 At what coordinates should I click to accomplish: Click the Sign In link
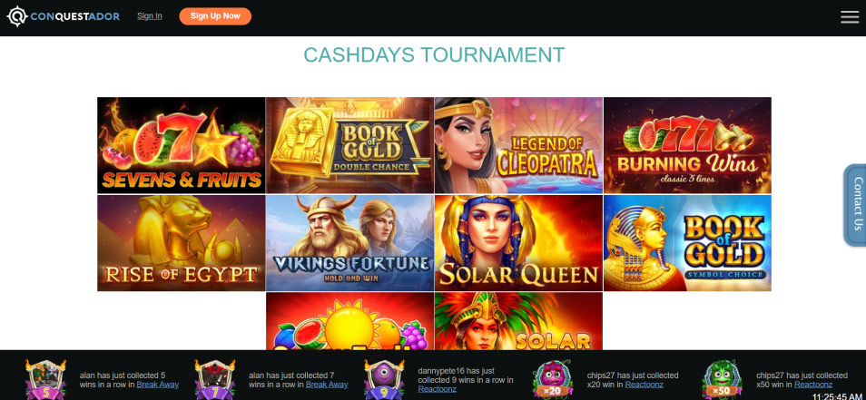[150, 16]
